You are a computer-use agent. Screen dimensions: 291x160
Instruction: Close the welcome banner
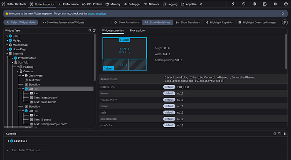tap(283, 14)
